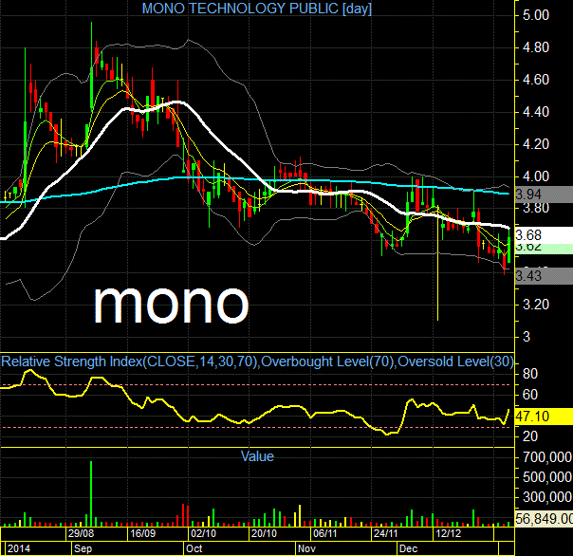Click the 12/12 date marker
The image size is (573, 556).
point(449,533)
